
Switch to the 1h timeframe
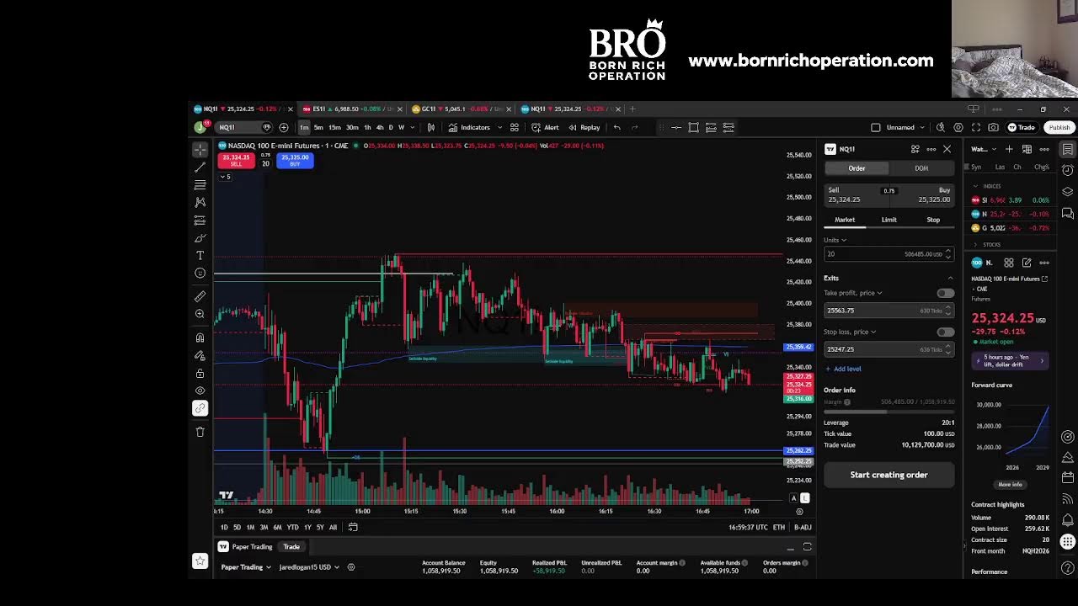click(367, 127)
